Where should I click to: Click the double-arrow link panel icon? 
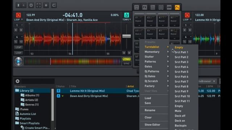169,7
